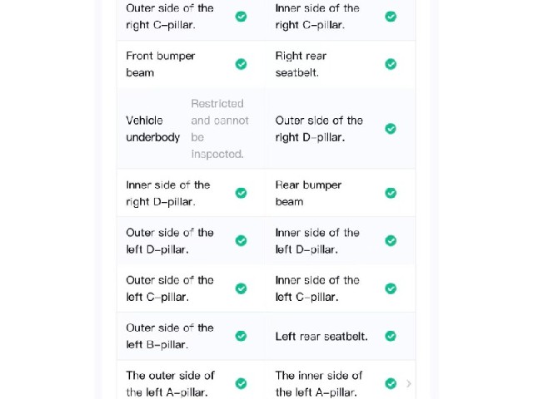The height and width of the screenshot is (399, 533).
Task: Select the 'Rear bumper beam' text label
Action: [x=308, y=194]
